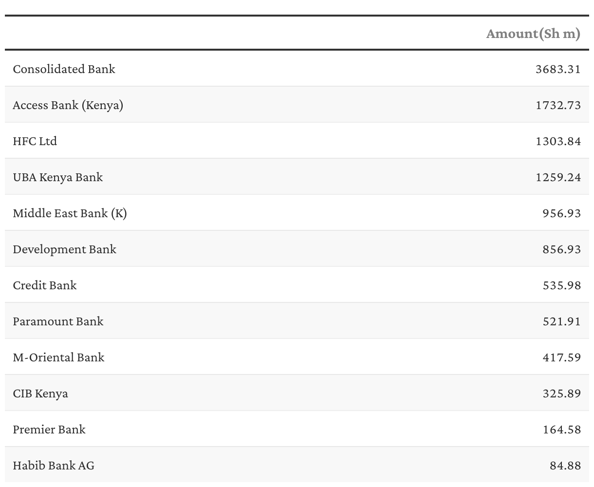
Task: Click the CIB Kenya row label
Action: [x=40, y=393]
